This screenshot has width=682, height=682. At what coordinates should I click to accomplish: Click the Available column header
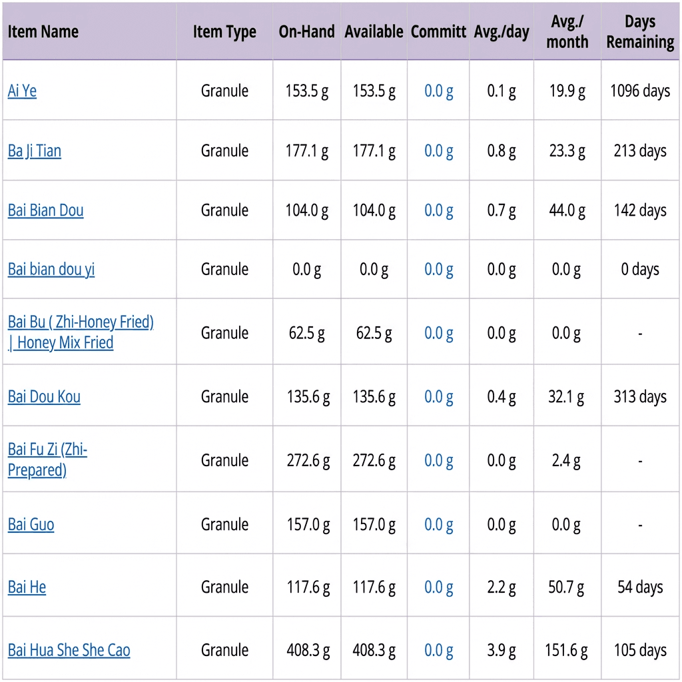(374, 32)
